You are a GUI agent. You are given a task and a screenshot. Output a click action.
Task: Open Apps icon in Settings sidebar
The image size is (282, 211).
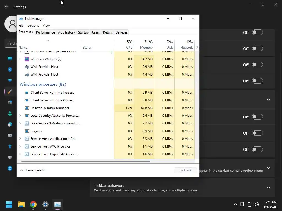click(10, 102)
